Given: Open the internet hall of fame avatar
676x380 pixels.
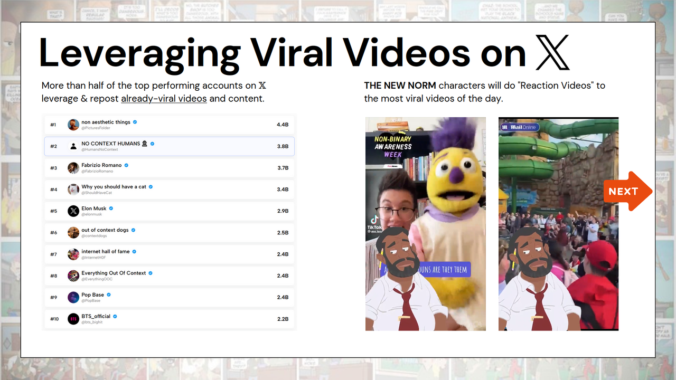Looking at the screenshot, I should click(73, 254).
